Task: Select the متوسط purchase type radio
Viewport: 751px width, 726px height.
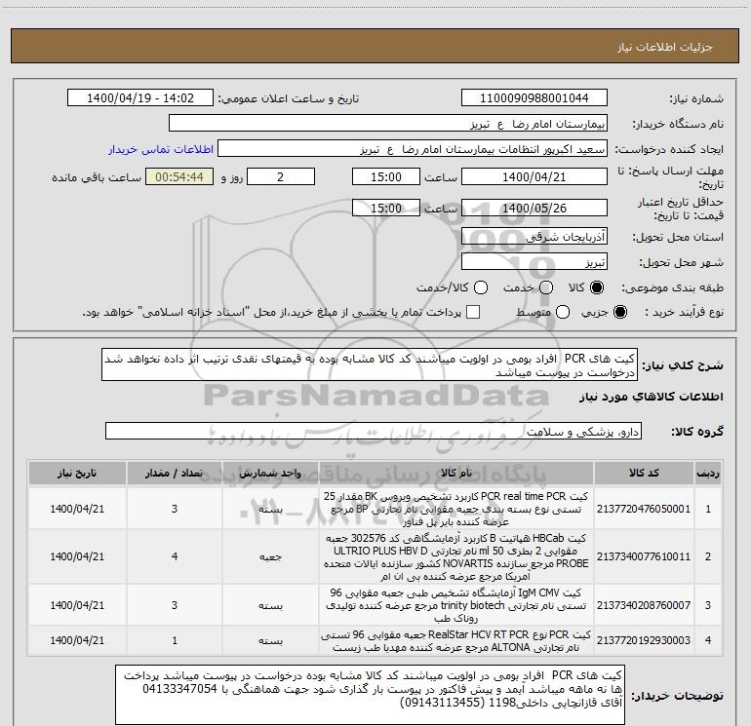Action: coord(563,312)
